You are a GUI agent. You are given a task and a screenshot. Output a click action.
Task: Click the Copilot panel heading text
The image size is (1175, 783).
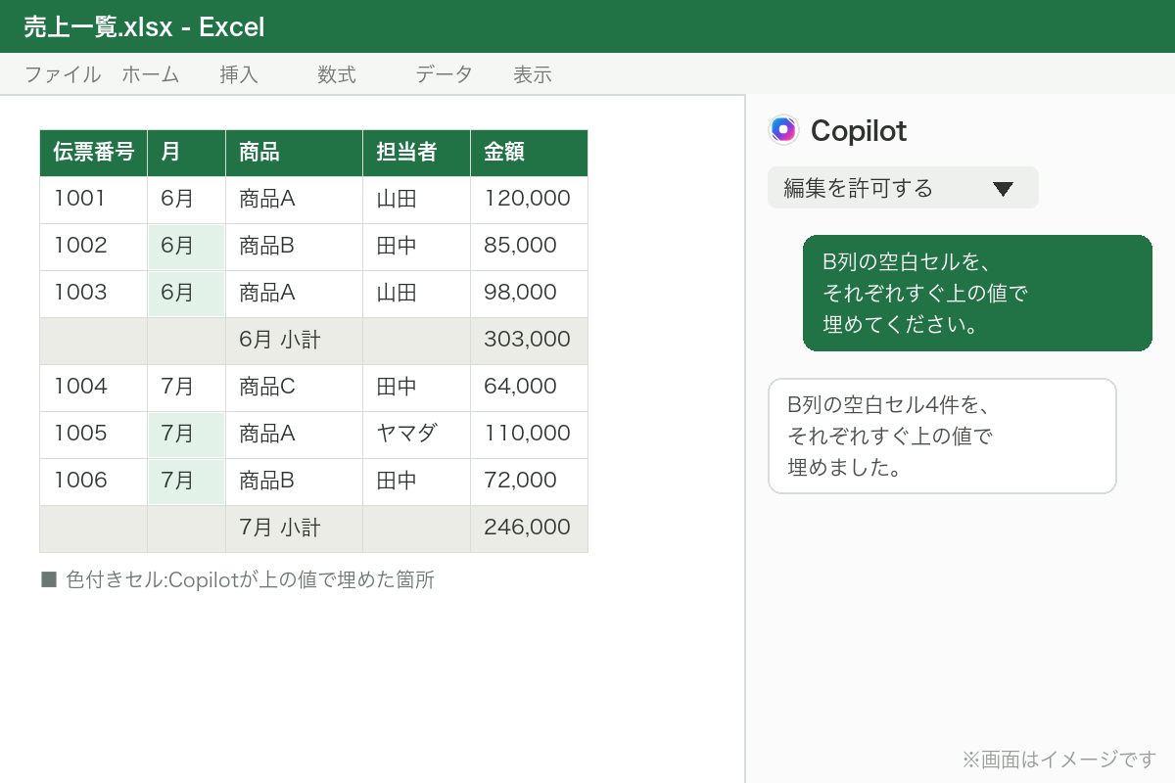click(x=859, y=130)
